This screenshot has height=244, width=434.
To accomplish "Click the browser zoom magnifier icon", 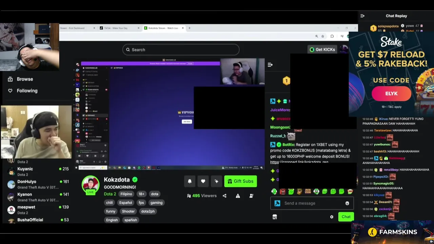I will coord(317,36).
